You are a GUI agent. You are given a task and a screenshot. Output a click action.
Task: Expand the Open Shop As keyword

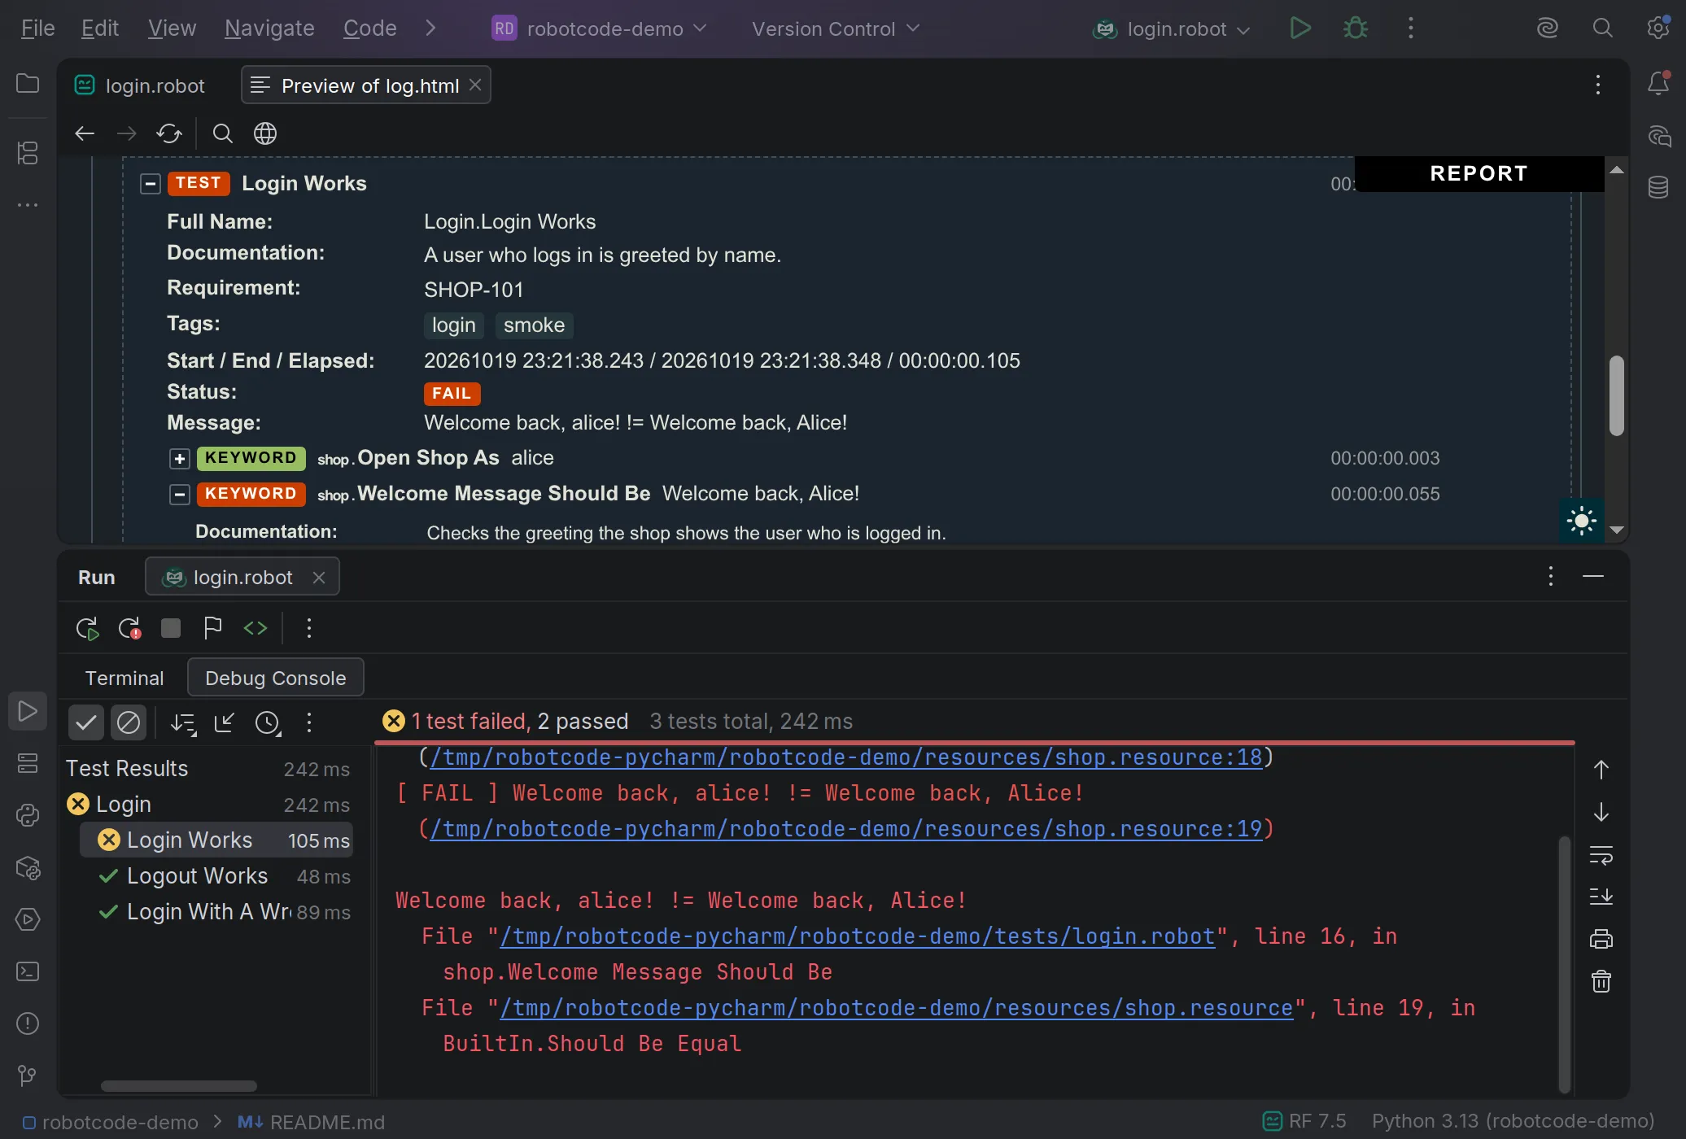[180, 459]
